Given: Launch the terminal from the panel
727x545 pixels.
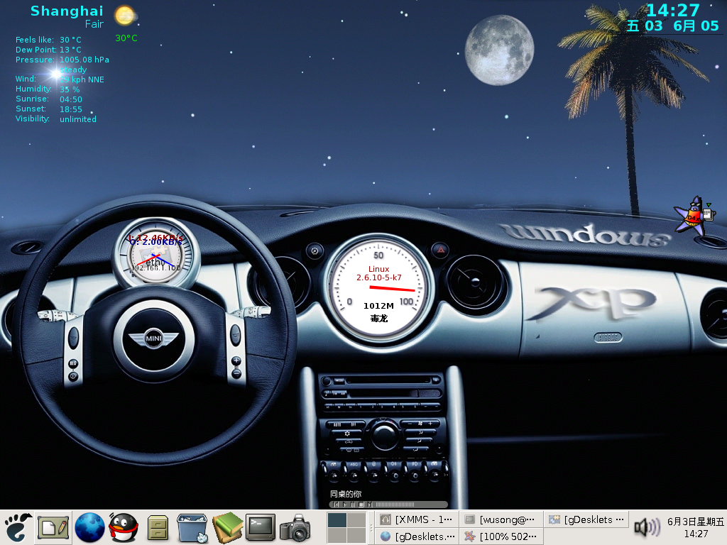Looking at the screenshot, I should (x=261, y=527).
